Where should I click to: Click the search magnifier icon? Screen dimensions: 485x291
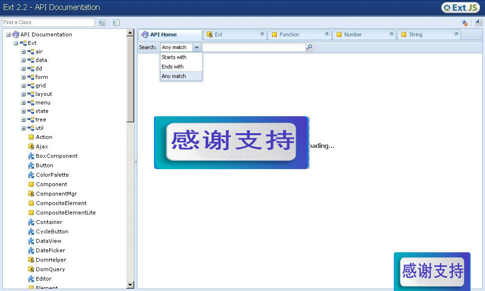[309, 47]
